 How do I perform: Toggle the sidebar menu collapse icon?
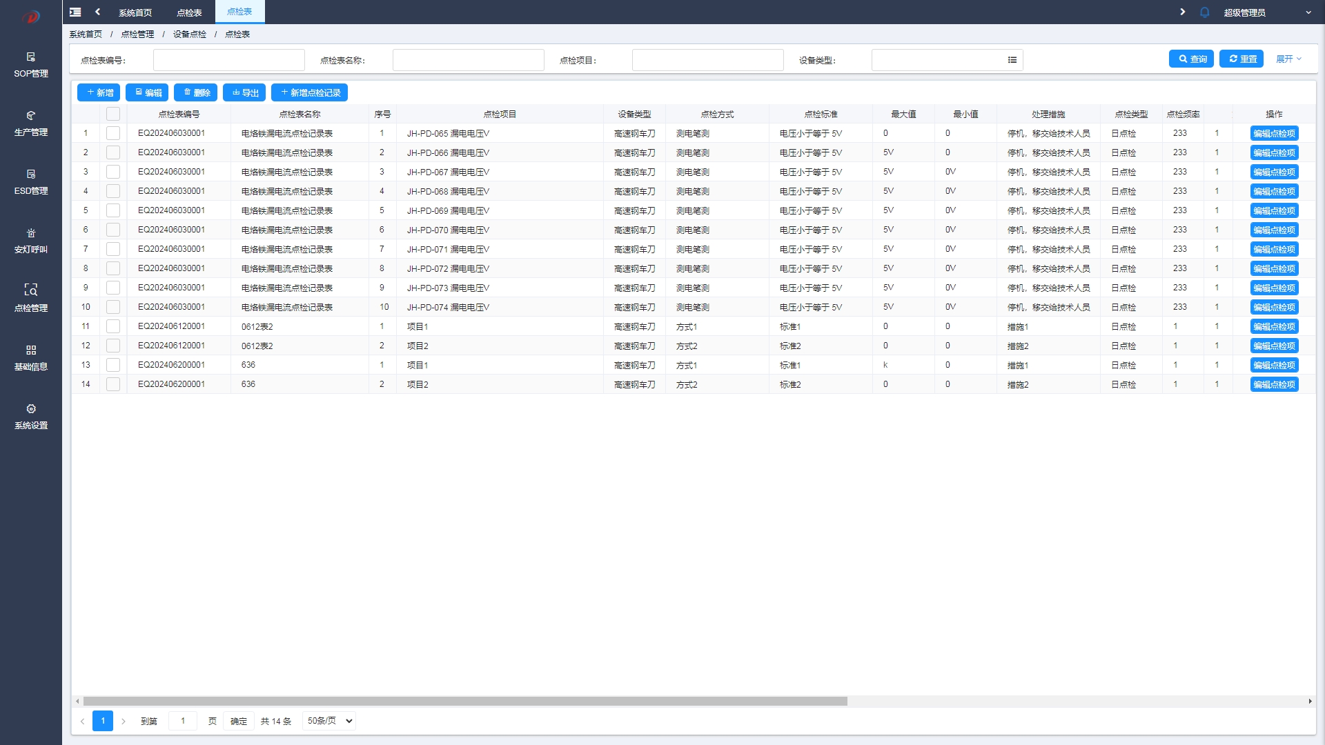(75, 12)
